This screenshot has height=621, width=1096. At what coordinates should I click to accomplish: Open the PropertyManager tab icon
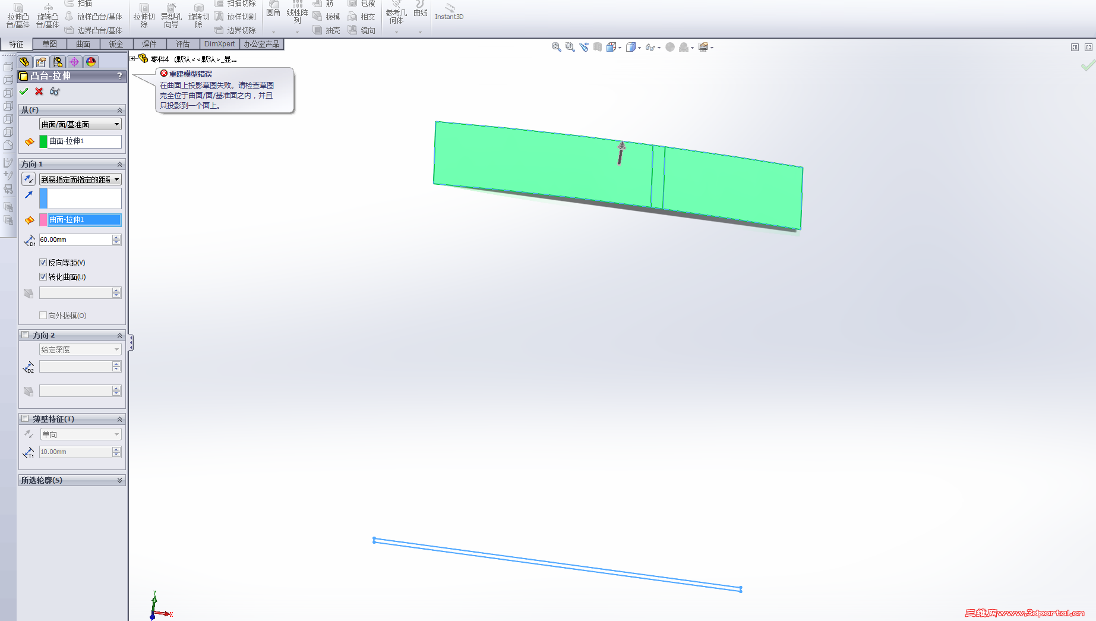pos(41,62)
